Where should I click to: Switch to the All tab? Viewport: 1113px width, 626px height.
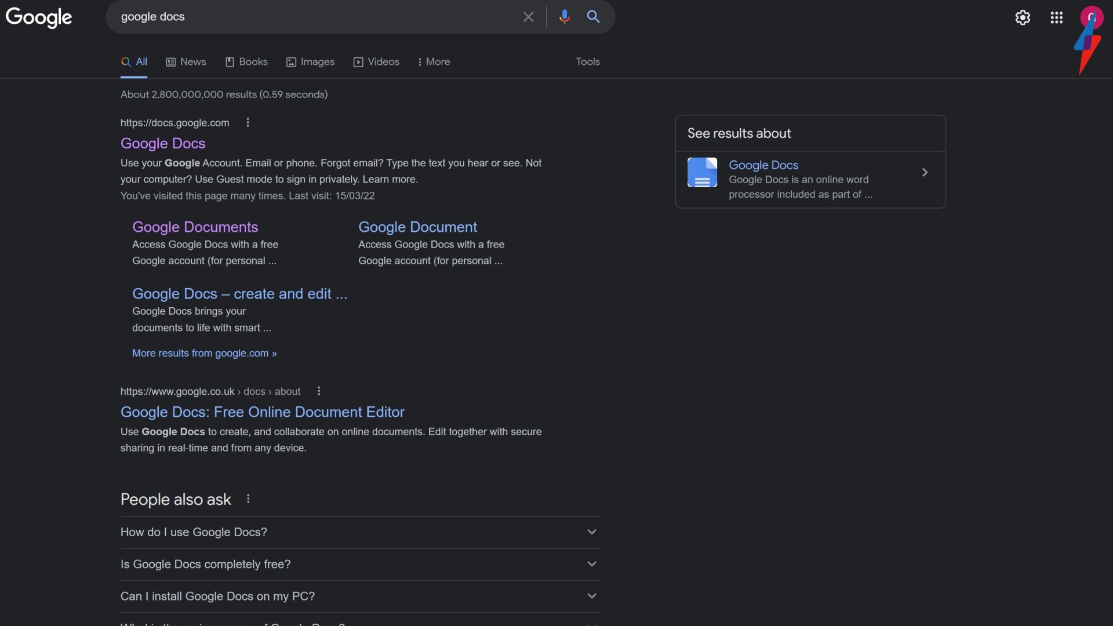pyautogui.click(x=134, y=61)
